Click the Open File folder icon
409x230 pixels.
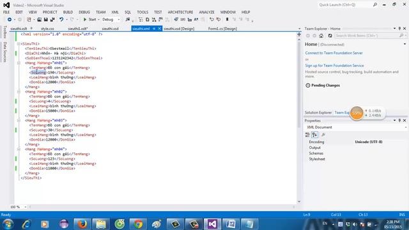[x=39, y=20]
